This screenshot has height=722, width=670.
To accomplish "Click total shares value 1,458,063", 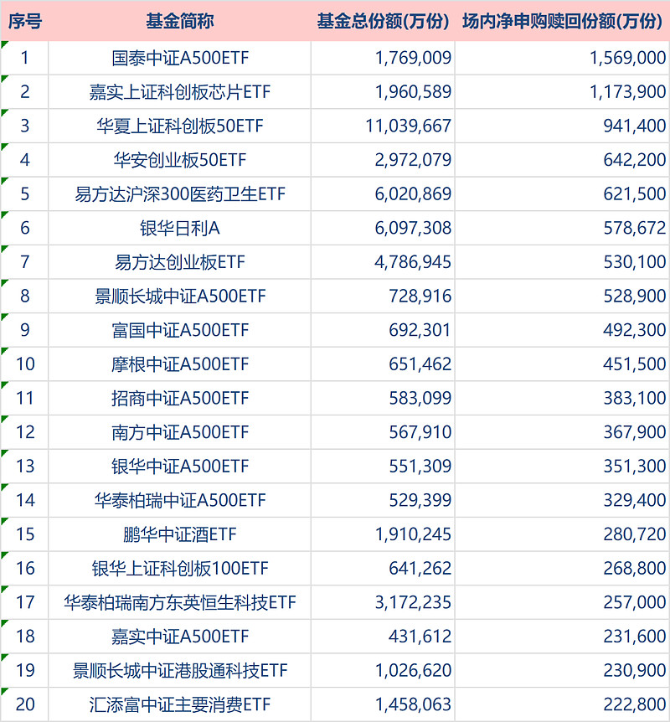I will click(413, 705).
